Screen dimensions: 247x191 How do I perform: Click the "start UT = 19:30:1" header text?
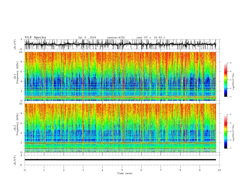151,37
